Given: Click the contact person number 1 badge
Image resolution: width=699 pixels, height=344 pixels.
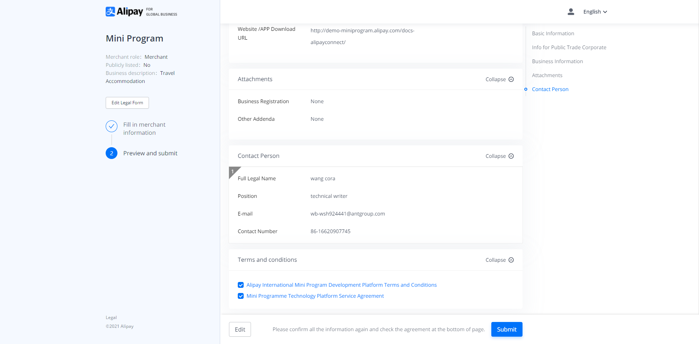Looking at the screenshot, I should click(x=233, y=171).
